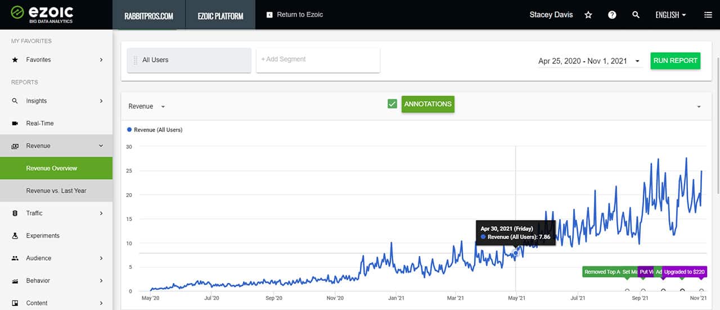Click the Traffic icon in sidebar
The image size is (720, 310).
tap(15, 213)
